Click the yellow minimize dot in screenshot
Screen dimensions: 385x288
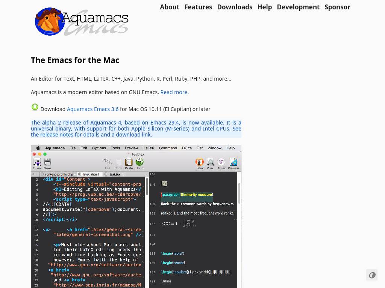(39, 154)
